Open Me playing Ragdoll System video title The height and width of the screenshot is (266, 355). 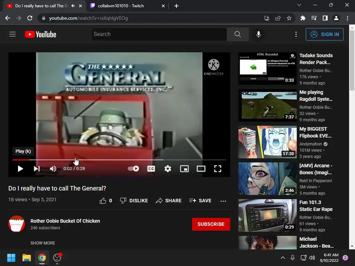[316, 96]
